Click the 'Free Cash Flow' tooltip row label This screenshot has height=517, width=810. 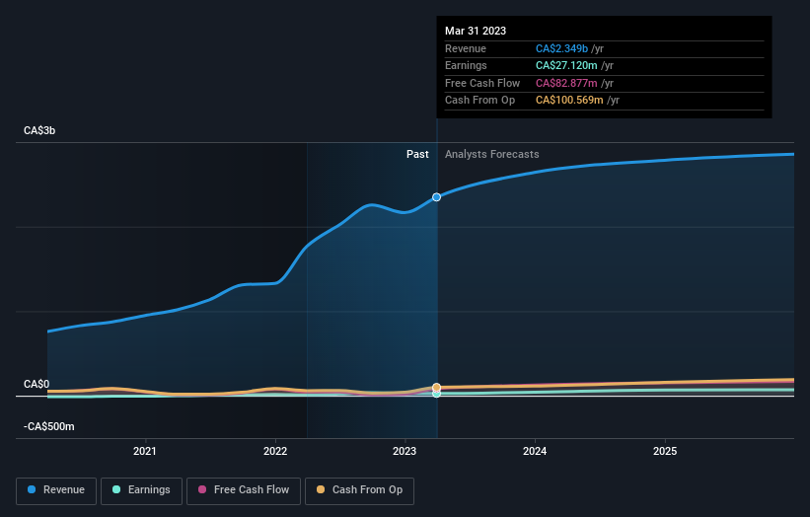(482, 83)
